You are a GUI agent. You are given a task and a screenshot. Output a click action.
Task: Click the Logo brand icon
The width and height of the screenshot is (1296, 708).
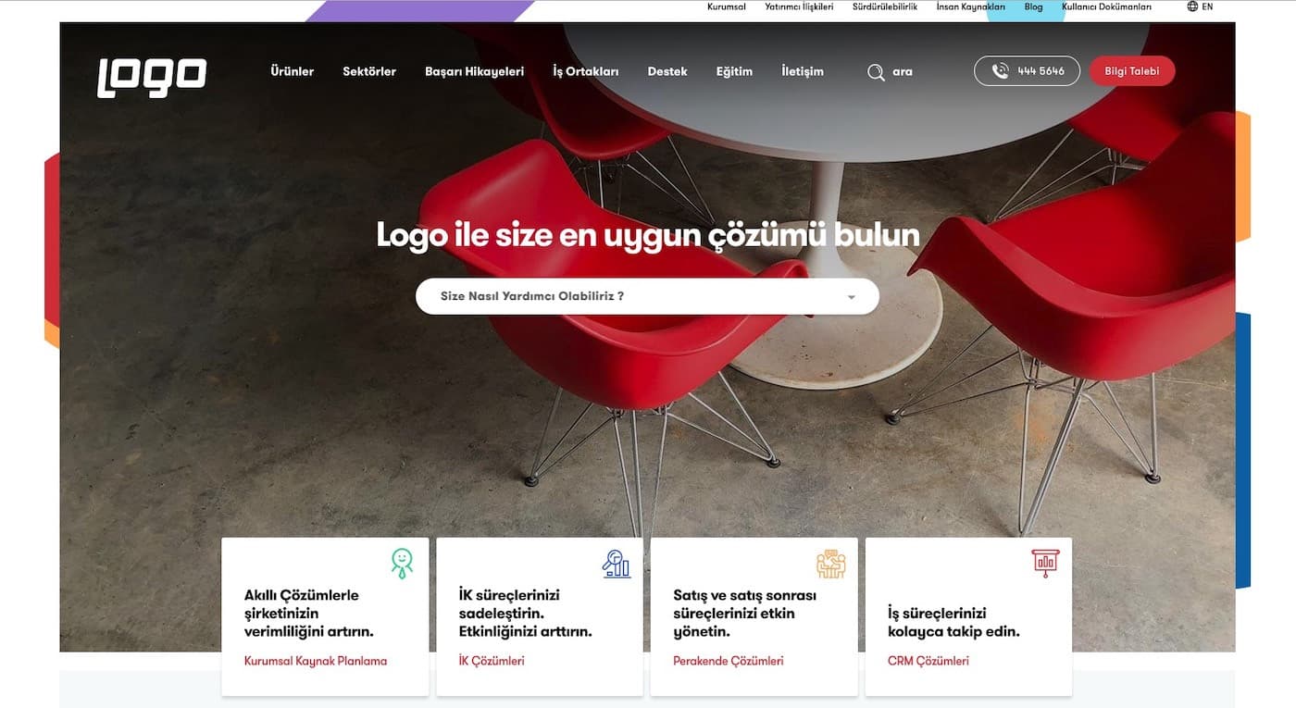pos(152,77)
